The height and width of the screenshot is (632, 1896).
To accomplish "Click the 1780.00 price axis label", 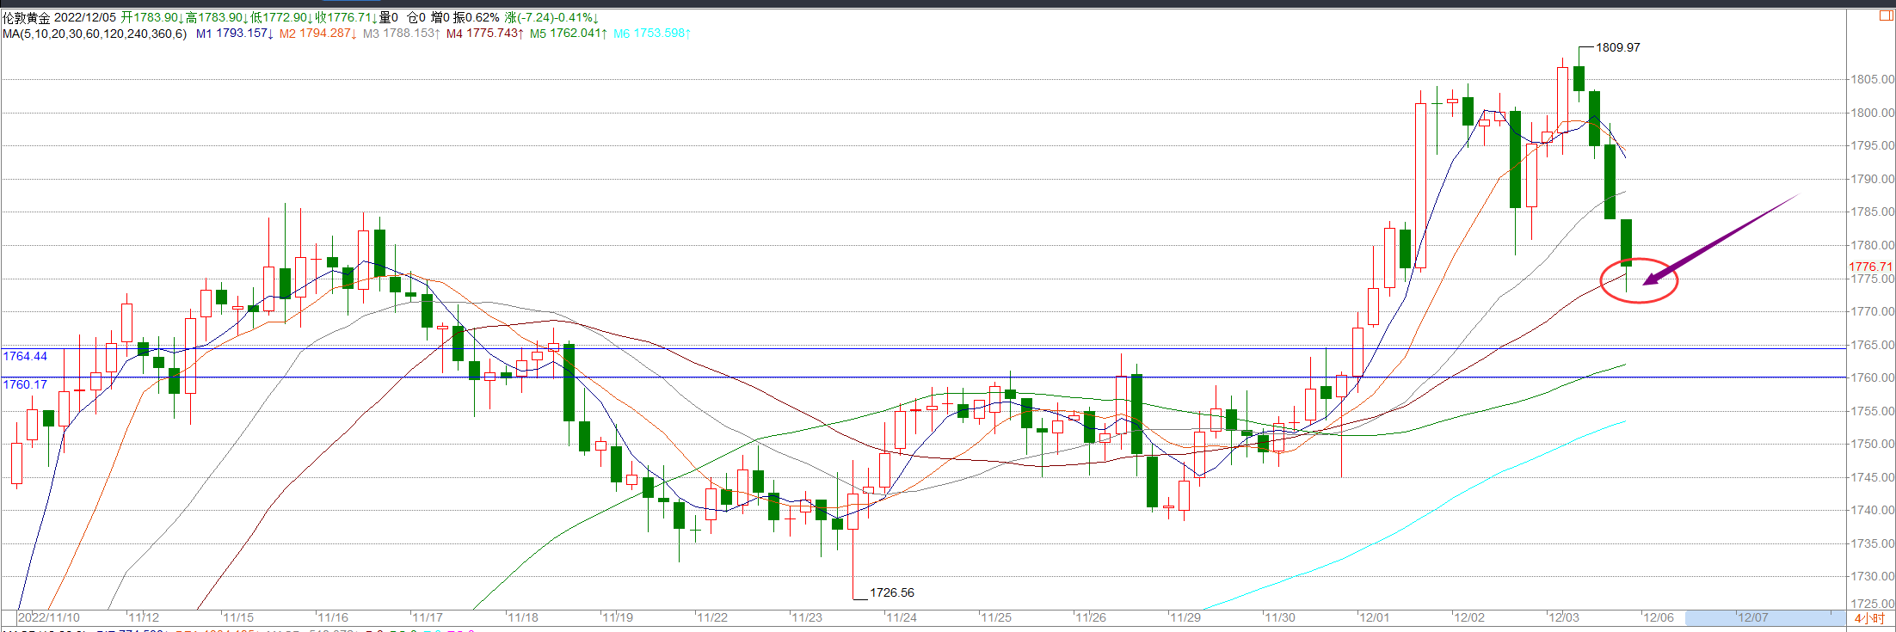I will pyautogui.click(x=1872, y=245).
